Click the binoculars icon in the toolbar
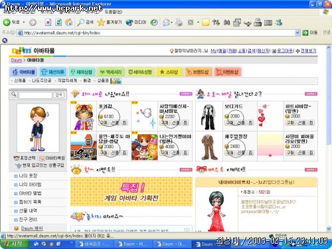Image resolution: width=332 pixels, height=249 pixels. [x=226, y=23]
